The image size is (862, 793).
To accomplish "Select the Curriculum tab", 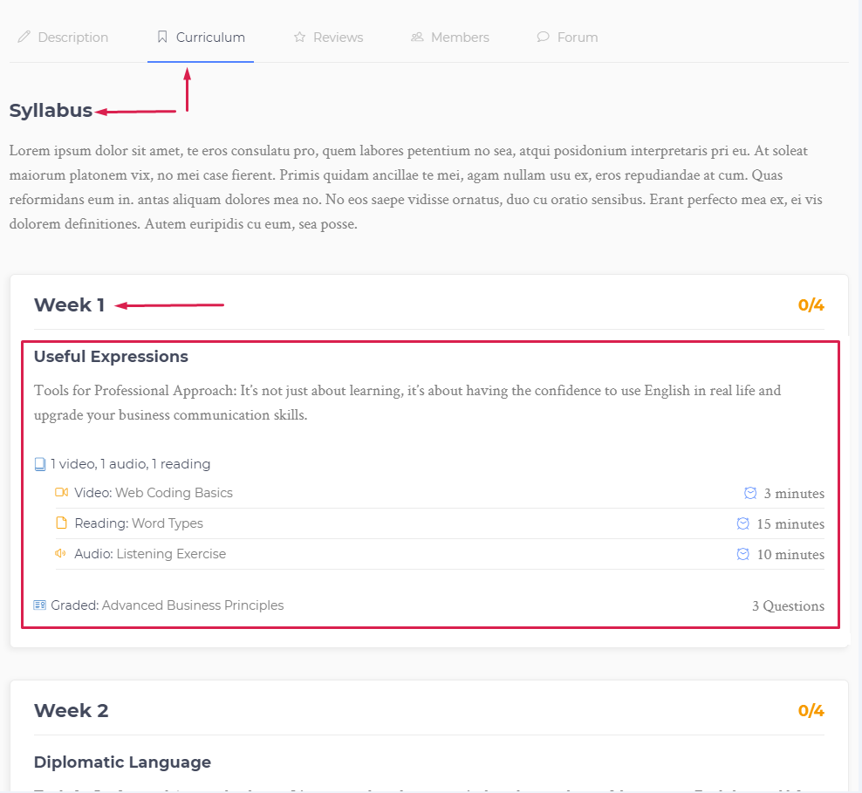I will [x=201, y=38].
